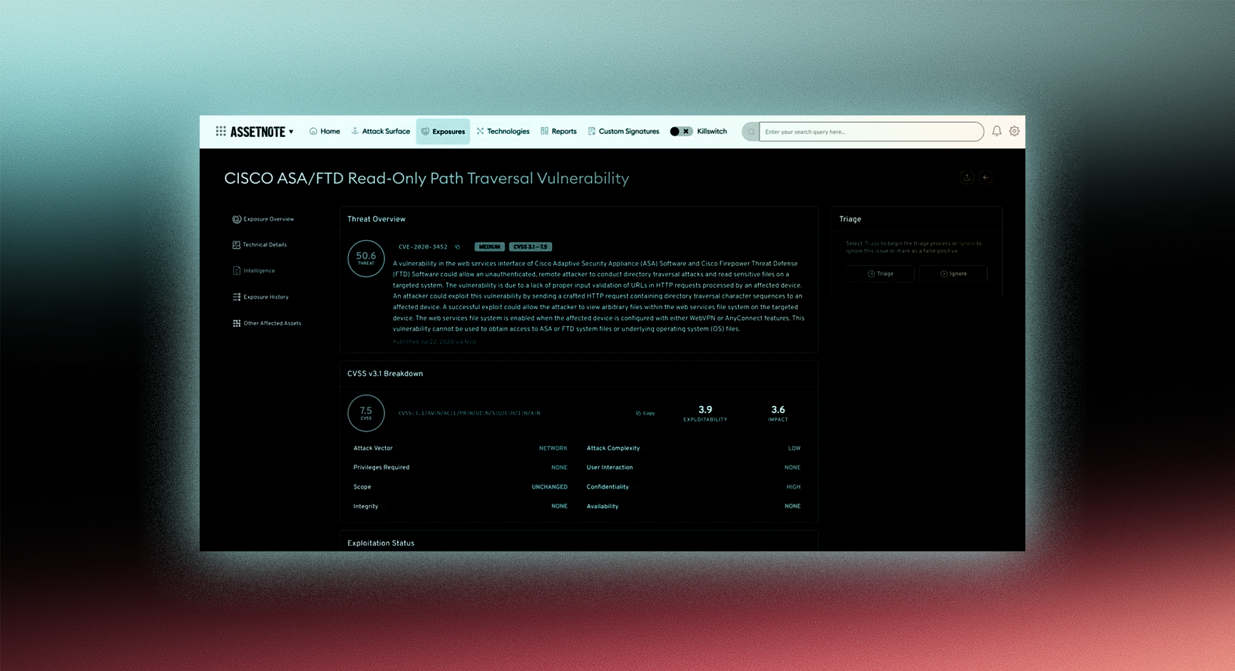Switch to the Technologies tab
Viewport: 1235px width, 671px height.
(x=503, y=131)
